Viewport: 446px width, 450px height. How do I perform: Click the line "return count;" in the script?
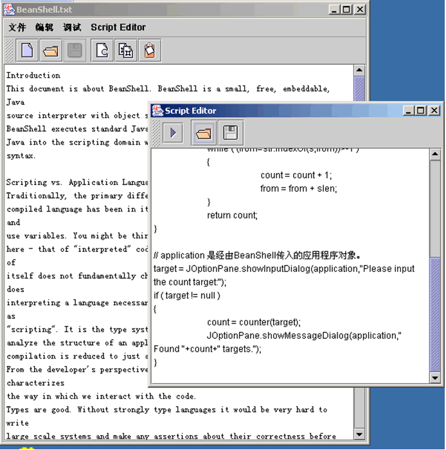[x=233, y=215]
